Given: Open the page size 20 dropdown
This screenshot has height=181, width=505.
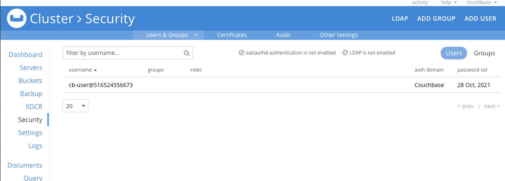Looking at the screenshot, I should point(75,106).
